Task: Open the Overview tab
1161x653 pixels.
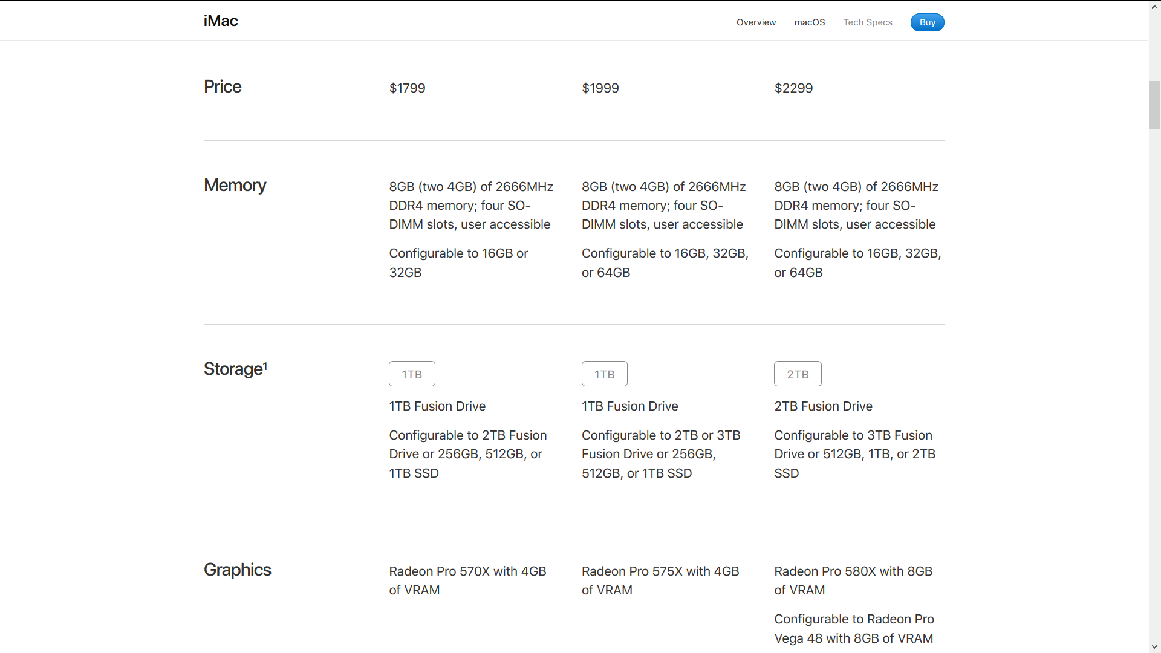Action: [x=756, y=22]
